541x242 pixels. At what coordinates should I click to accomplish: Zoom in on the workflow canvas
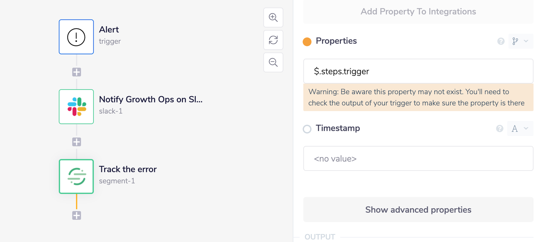tap(273, 18)
